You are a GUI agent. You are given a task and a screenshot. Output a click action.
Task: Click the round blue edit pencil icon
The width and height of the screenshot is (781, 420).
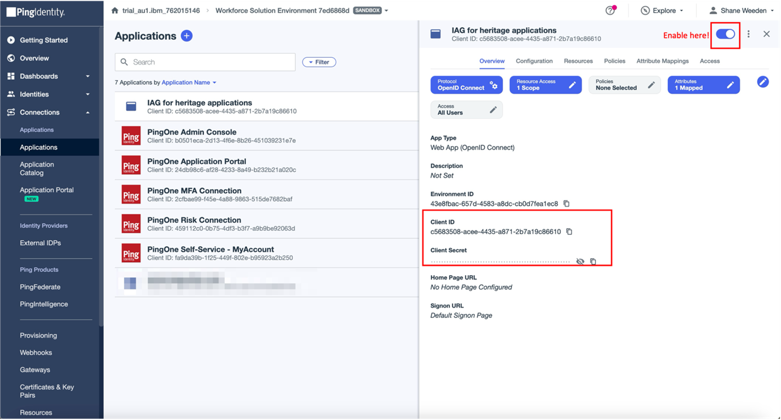click(x=763, y=82)
